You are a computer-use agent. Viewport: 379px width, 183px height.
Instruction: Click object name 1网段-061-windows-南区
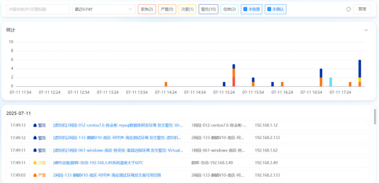coord(218,150)
